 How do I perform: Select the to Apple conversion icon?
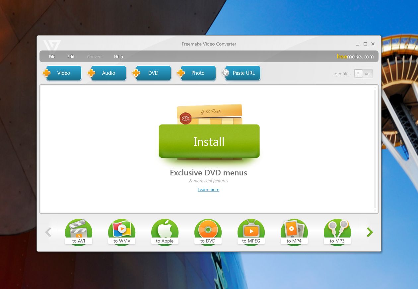165,232
